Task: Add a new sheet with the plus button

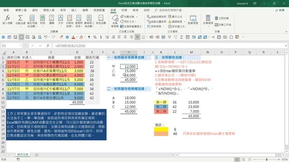Action: (x=37, y=155)
